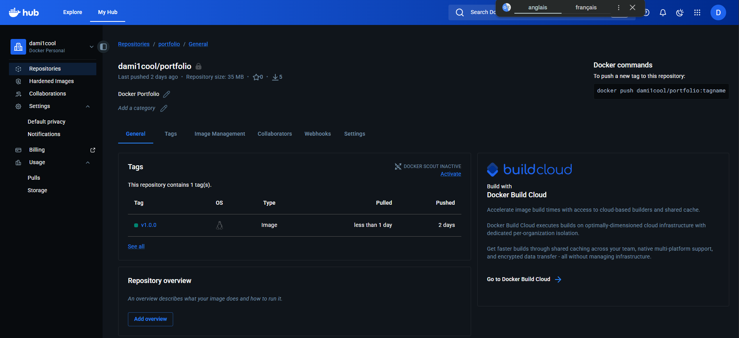Open the v1.0.0 tag link
Image resolution: width=739 pixels, height=338 pixels.
coord(149,225)
